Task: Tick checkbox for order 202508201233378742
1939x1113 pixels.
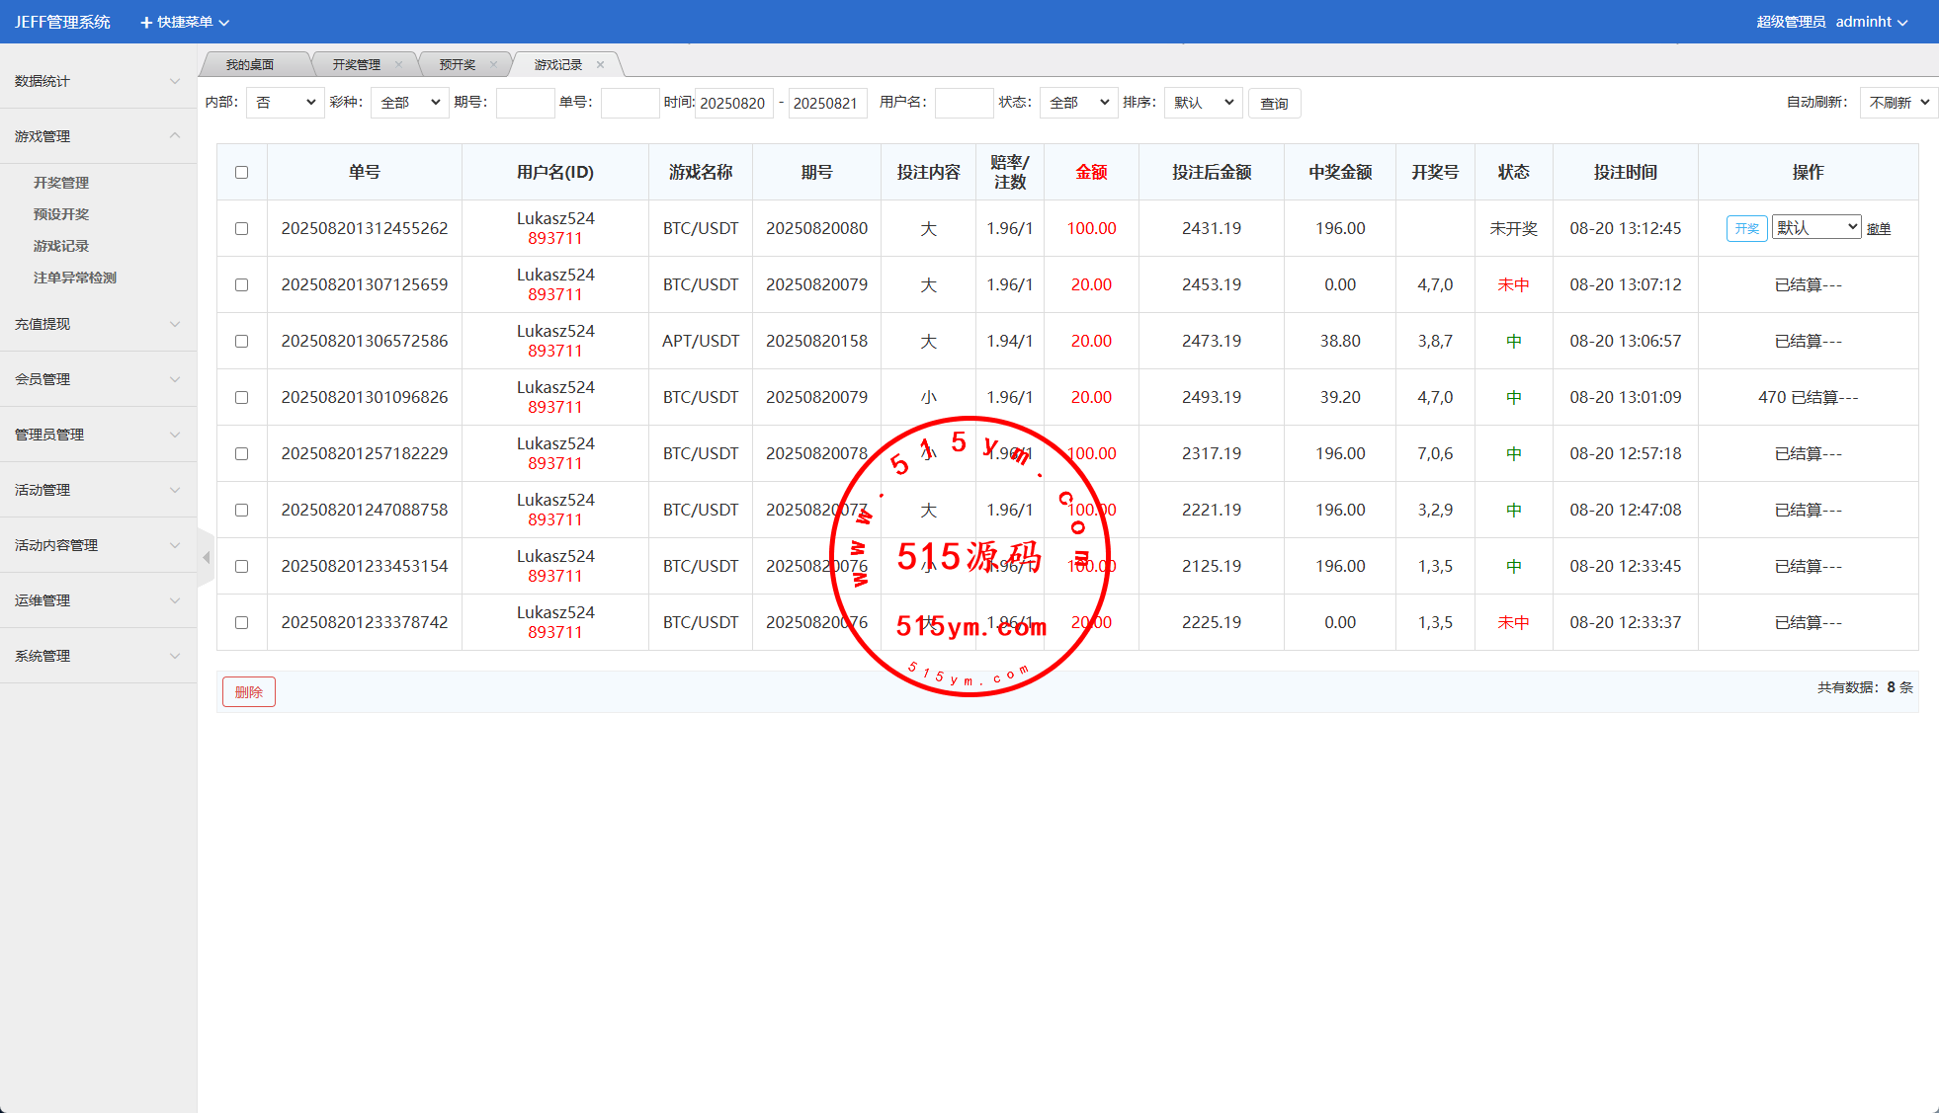Action: pos(241,623)
